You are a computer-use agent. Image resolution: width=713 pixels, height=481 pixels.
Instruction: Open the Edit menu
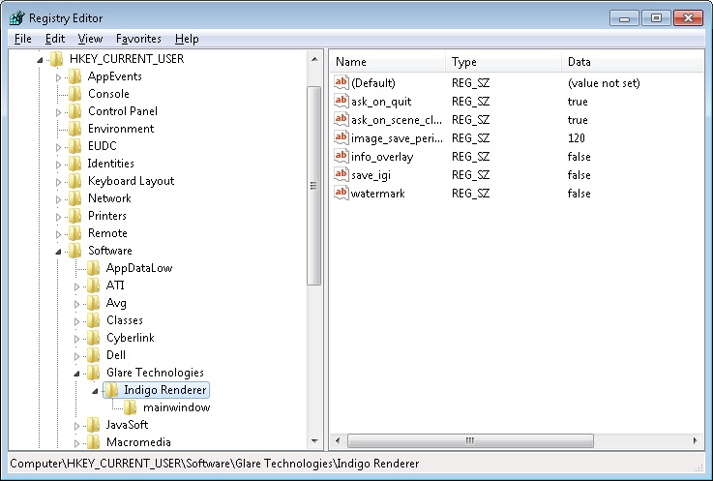(x=55, y=39)
